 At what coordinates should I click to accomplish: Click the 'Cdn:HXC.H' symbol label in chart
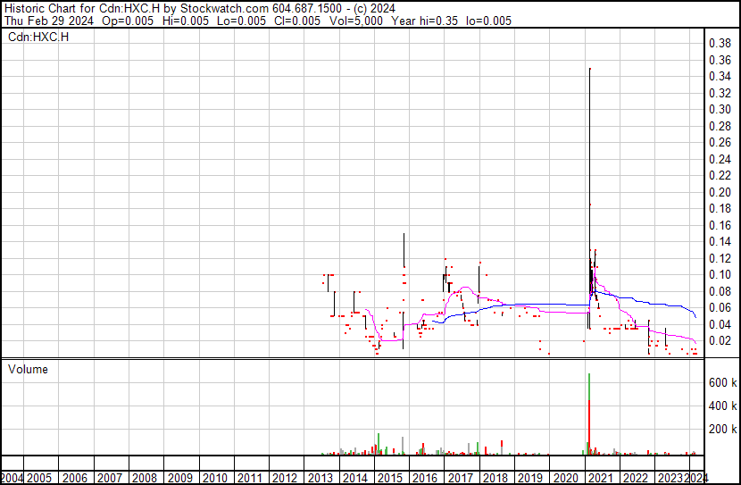pyautogui.click(x=38, y=37)
